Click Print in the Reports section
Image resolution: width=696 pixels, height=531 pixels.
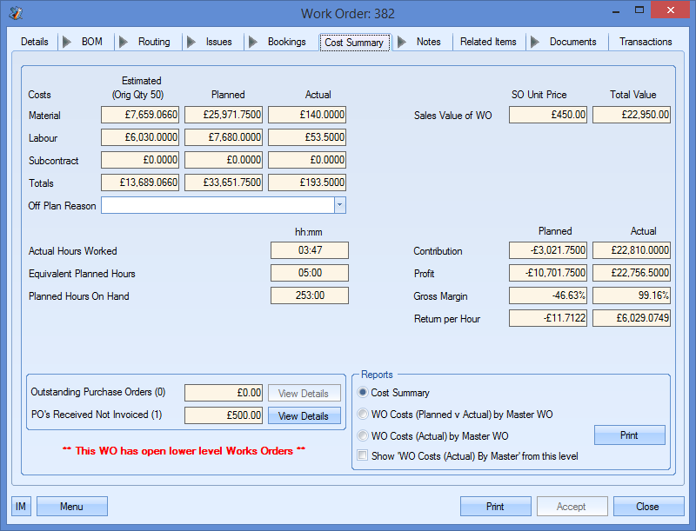tap(629, 435)
